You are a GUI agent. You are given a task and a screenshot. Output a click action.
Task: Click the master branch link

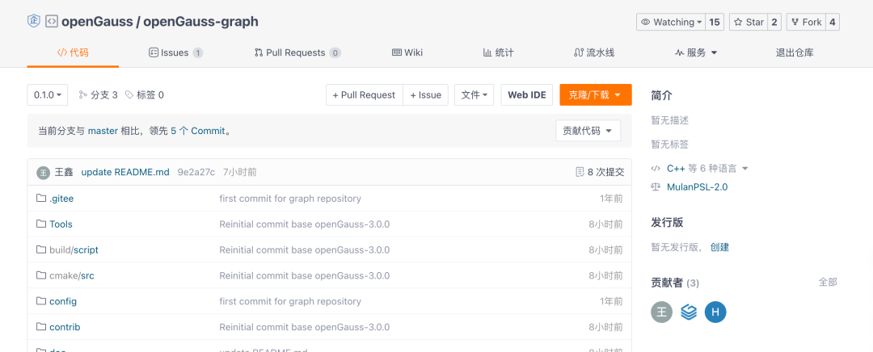(x=103, y=132)
